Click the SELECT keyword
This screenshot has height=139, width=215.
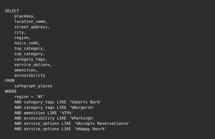click(12, 11)
